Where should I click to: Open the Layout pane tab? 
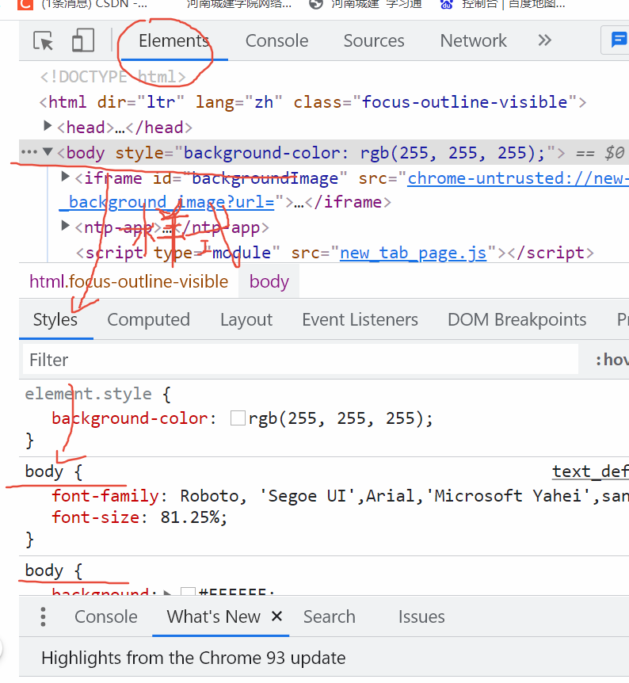(246, 320)
